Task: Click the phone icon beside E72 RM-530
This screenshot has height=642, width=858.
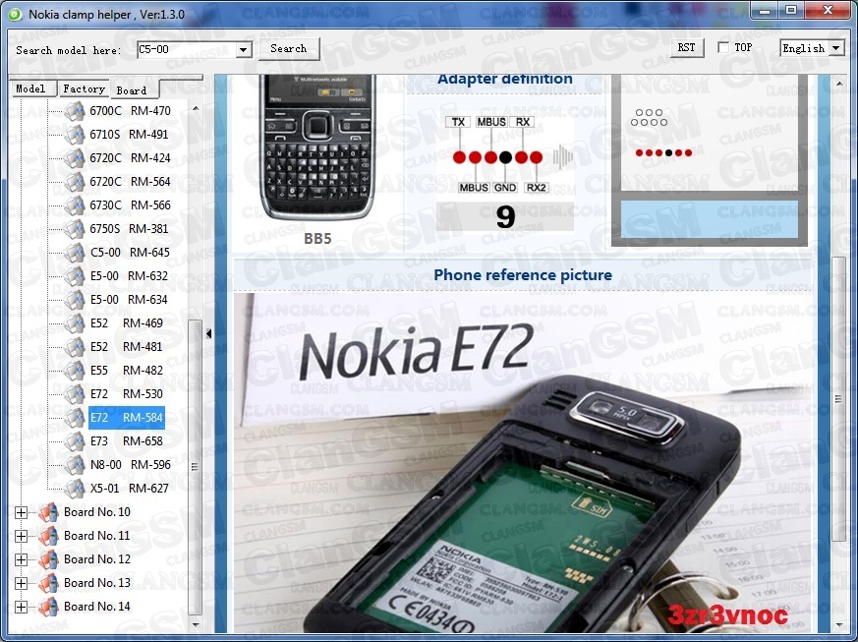Action: coord(75,393)
